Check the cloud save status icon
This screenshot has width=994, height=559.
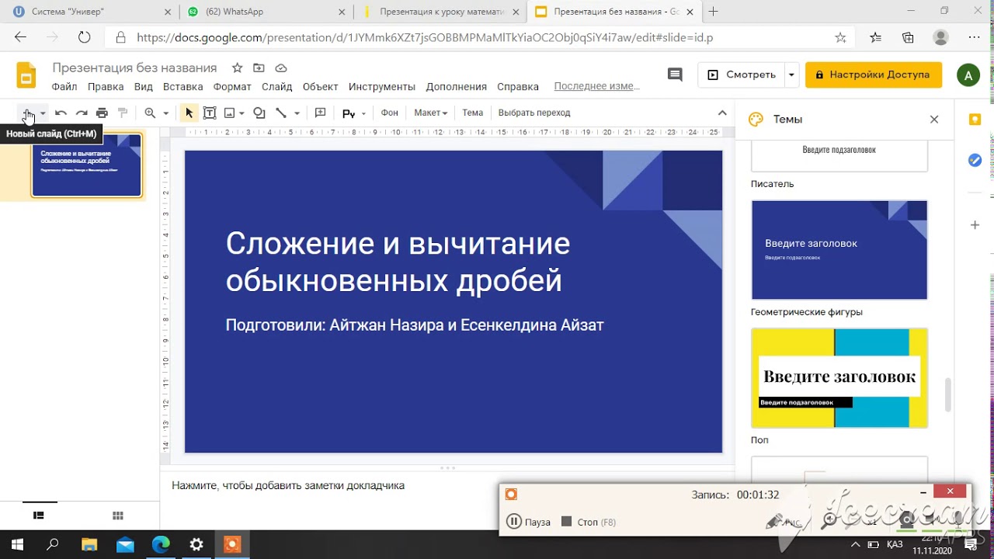281,68
